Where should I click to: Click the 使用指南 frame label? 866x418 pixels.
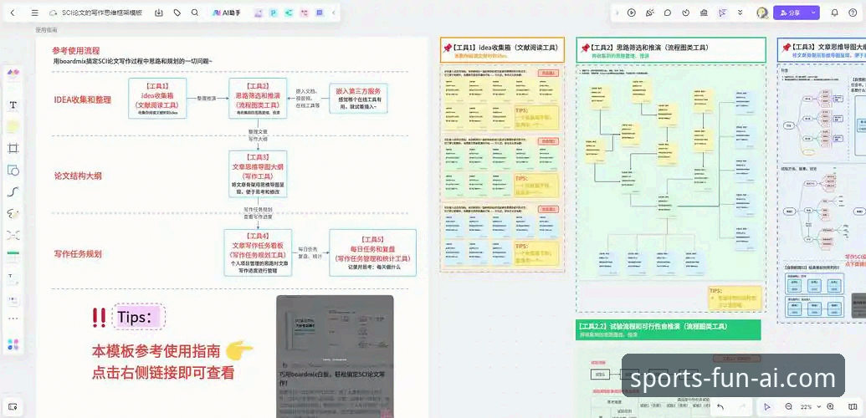pyautogui.click(x=46, y=30)
